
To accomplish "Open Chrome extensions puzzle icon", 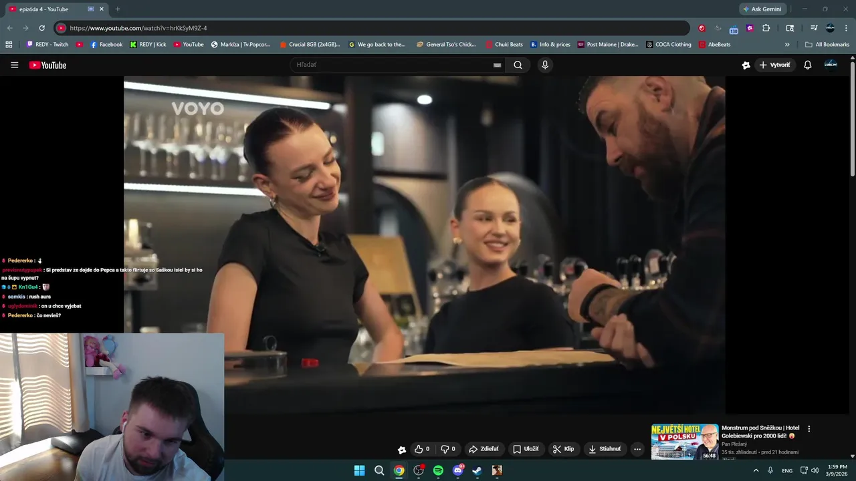I will point(766,28).
